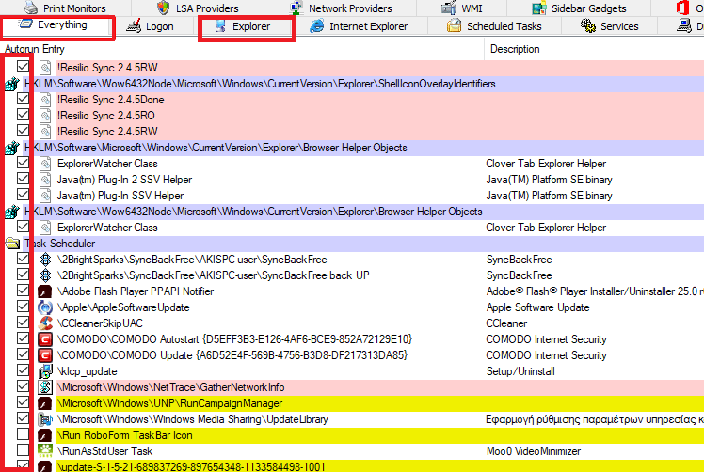
Task: Uncheck the COMODO Autostart task checkbox
Action: tap(23, 338)
